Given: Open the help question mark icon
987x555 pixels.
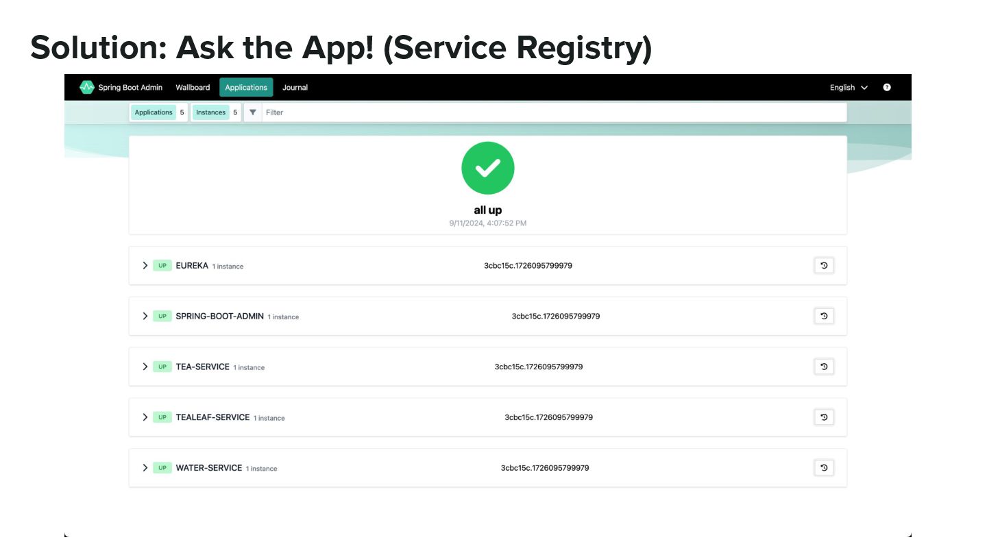Looking at the screenshot, I should [x=887, y=87].
